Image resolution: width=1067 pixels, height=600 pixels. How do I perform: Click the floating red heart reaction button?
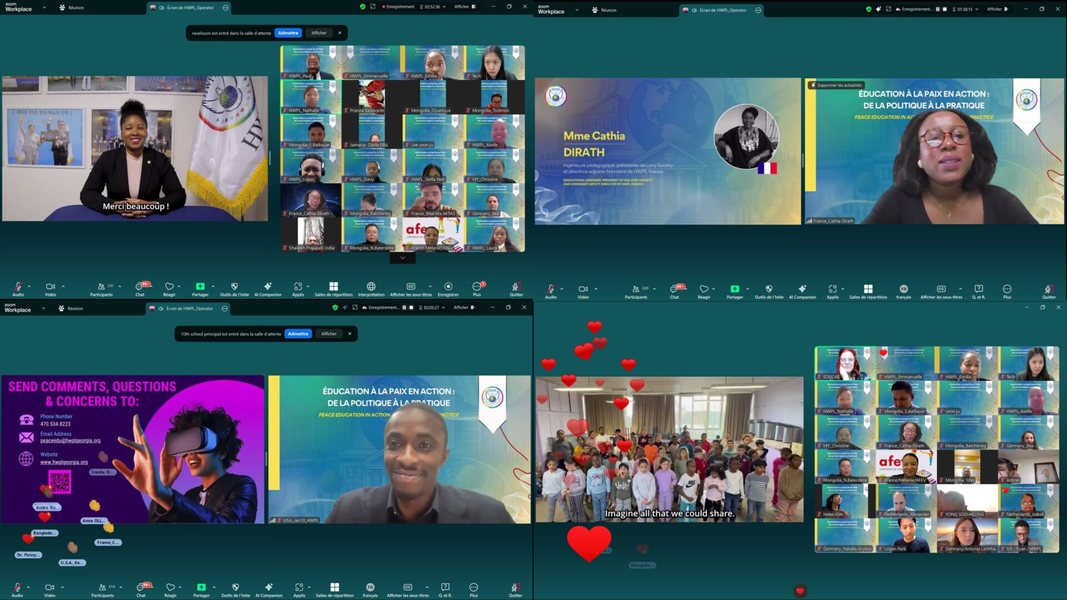coord(800,591)
